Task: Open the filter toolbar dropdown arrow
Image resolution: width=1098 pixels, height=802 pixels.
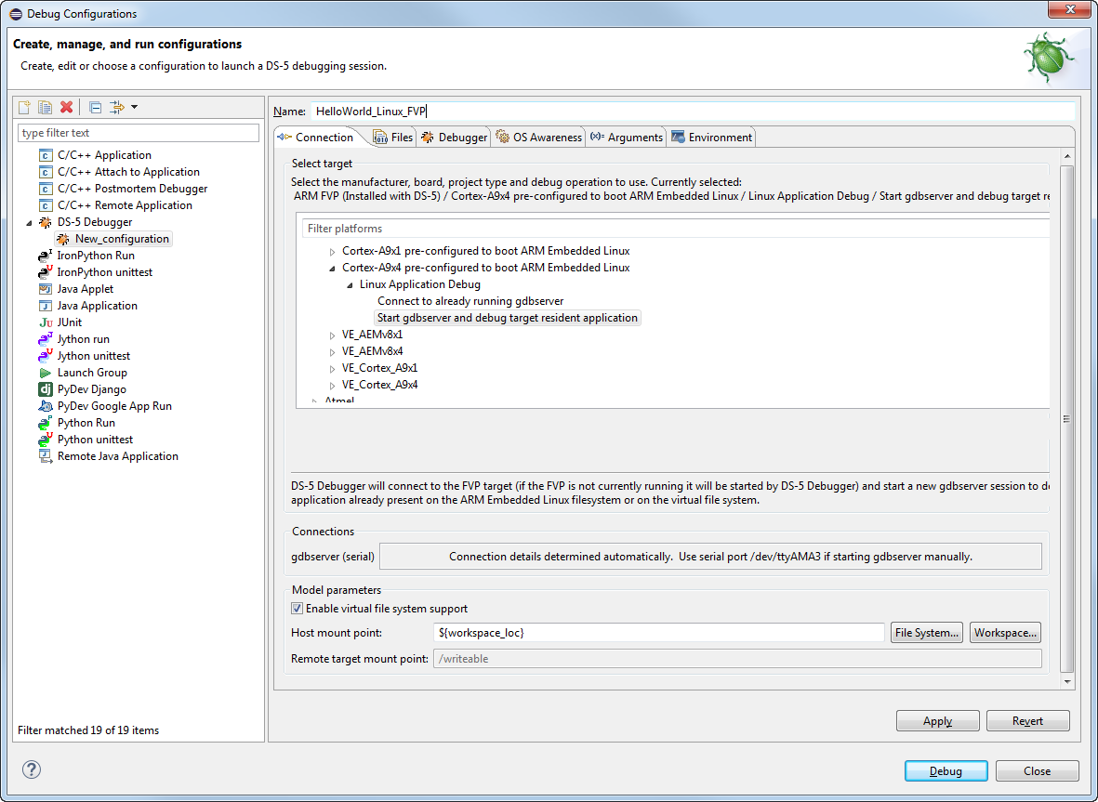Action: [x=134, y=108]
